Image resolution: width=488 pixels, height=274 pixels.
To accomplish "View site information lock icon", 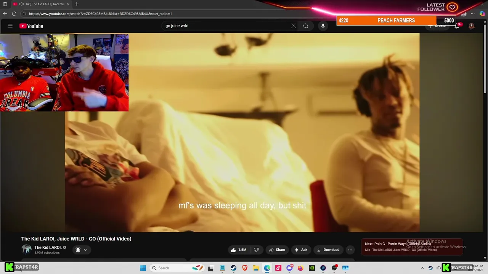I will coord(24,14).
